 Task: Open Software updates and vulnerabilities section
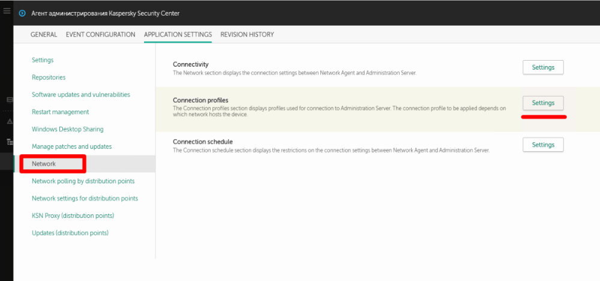click(81, 94)
